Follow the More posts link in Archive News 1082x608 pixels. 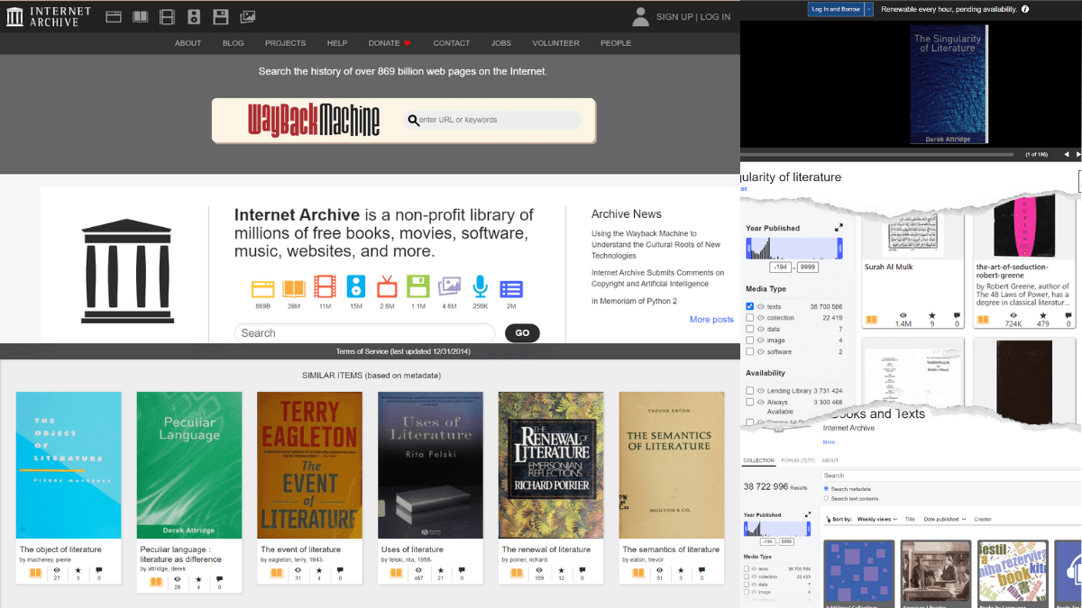pos(711,319)
